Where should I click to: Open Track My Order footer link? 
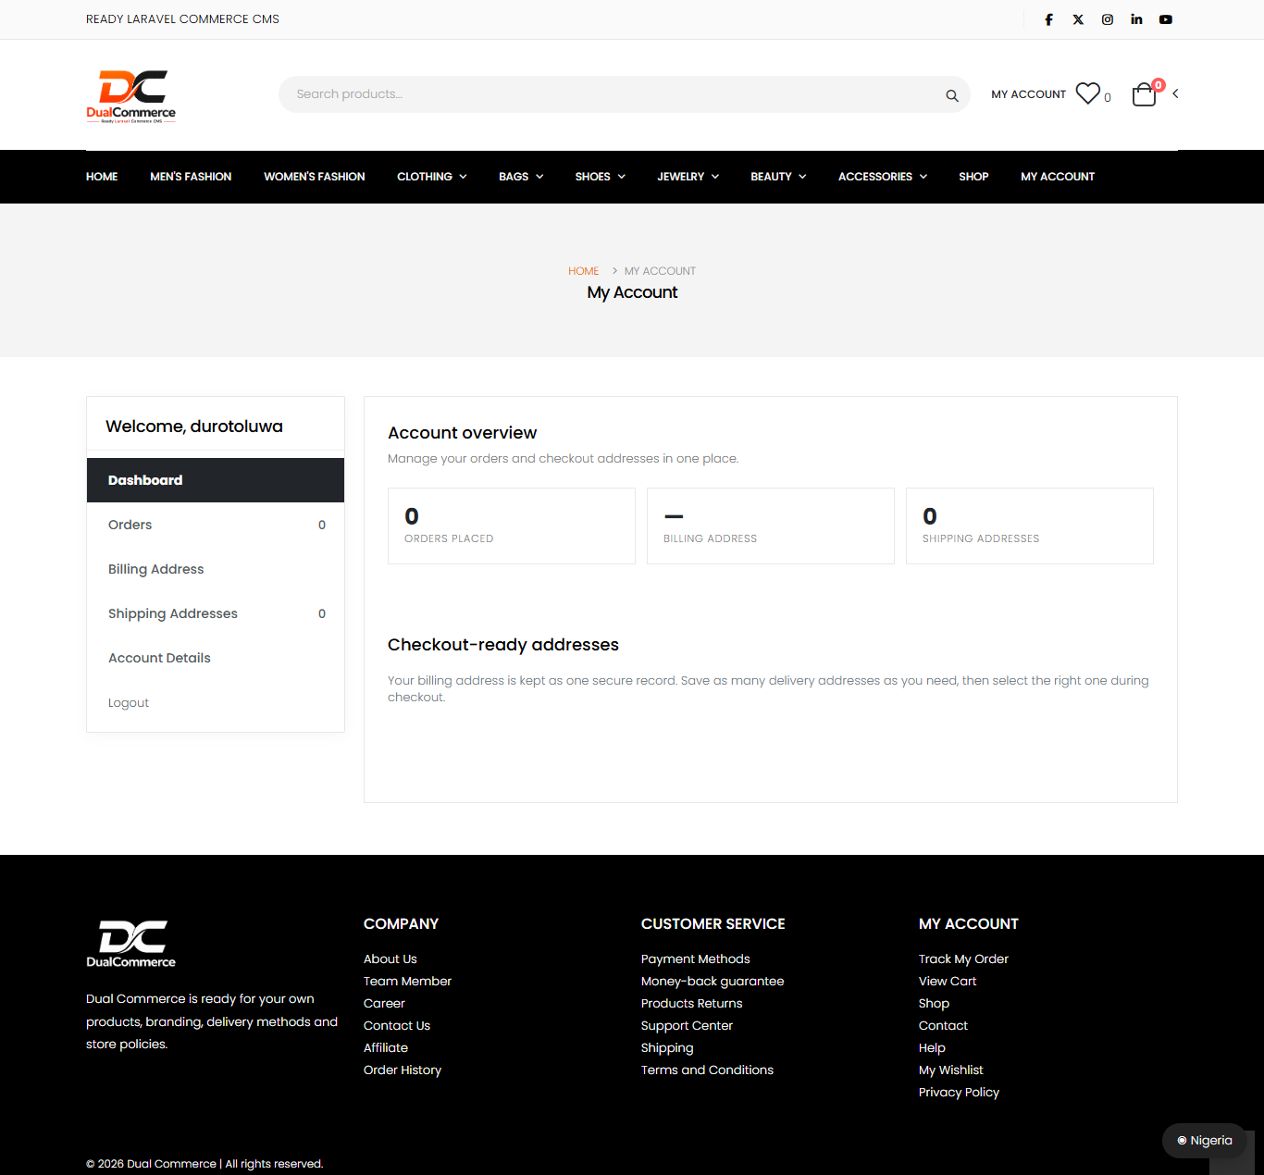(x=963, y=959)
